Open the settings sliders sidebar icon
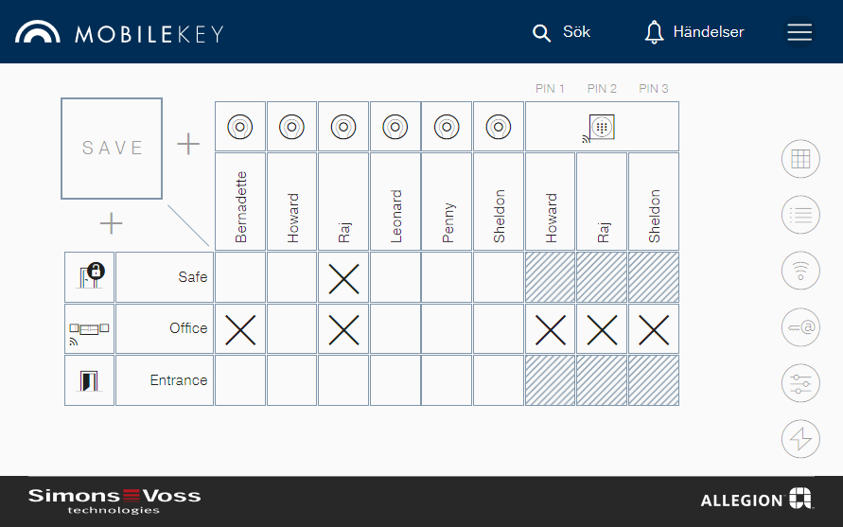843x527 pixels. (x=800, y=384)
